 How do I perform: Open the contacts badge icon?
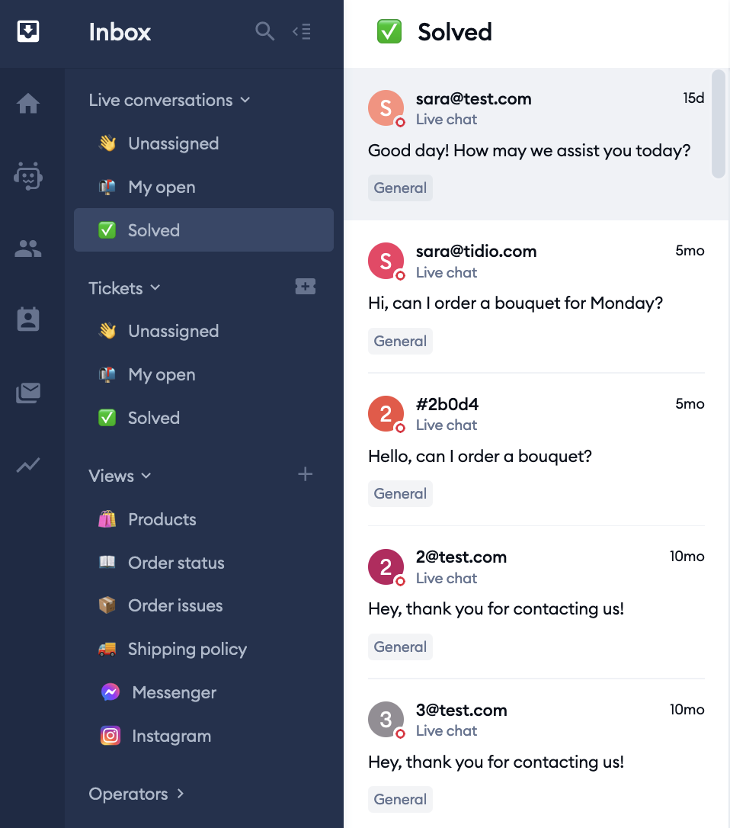(x=28, y=319)
